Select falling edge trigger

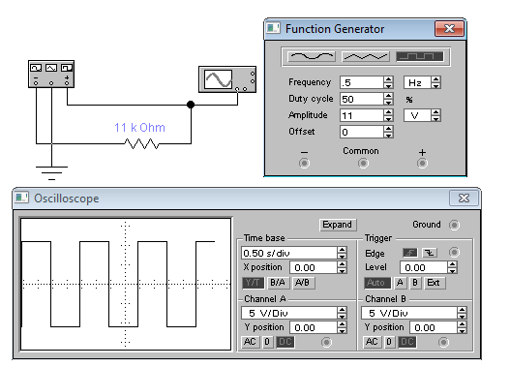tap(430, 253)
